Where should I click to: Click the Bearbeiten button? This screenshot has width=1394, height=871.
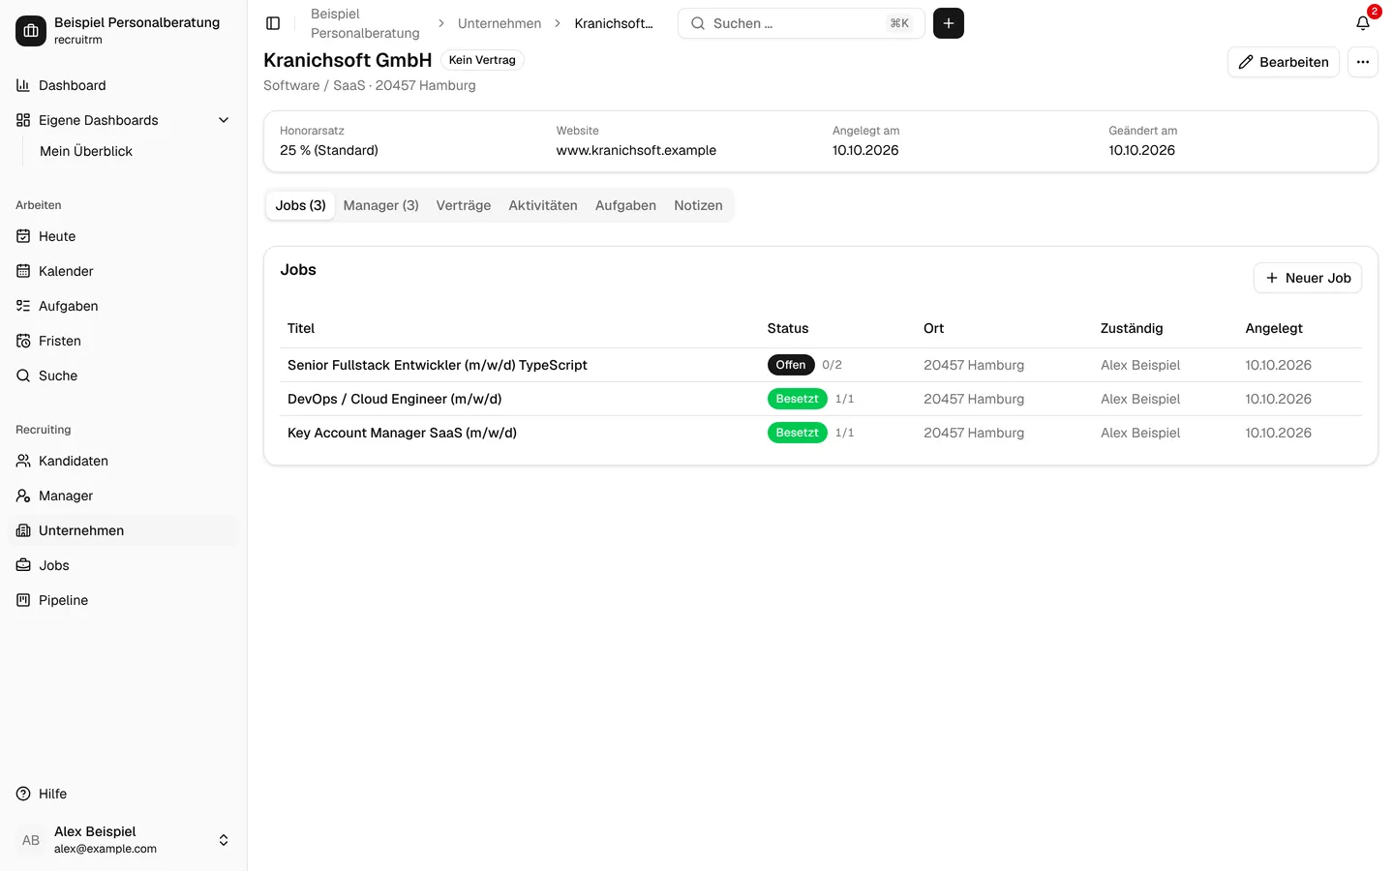point(1284,62)
